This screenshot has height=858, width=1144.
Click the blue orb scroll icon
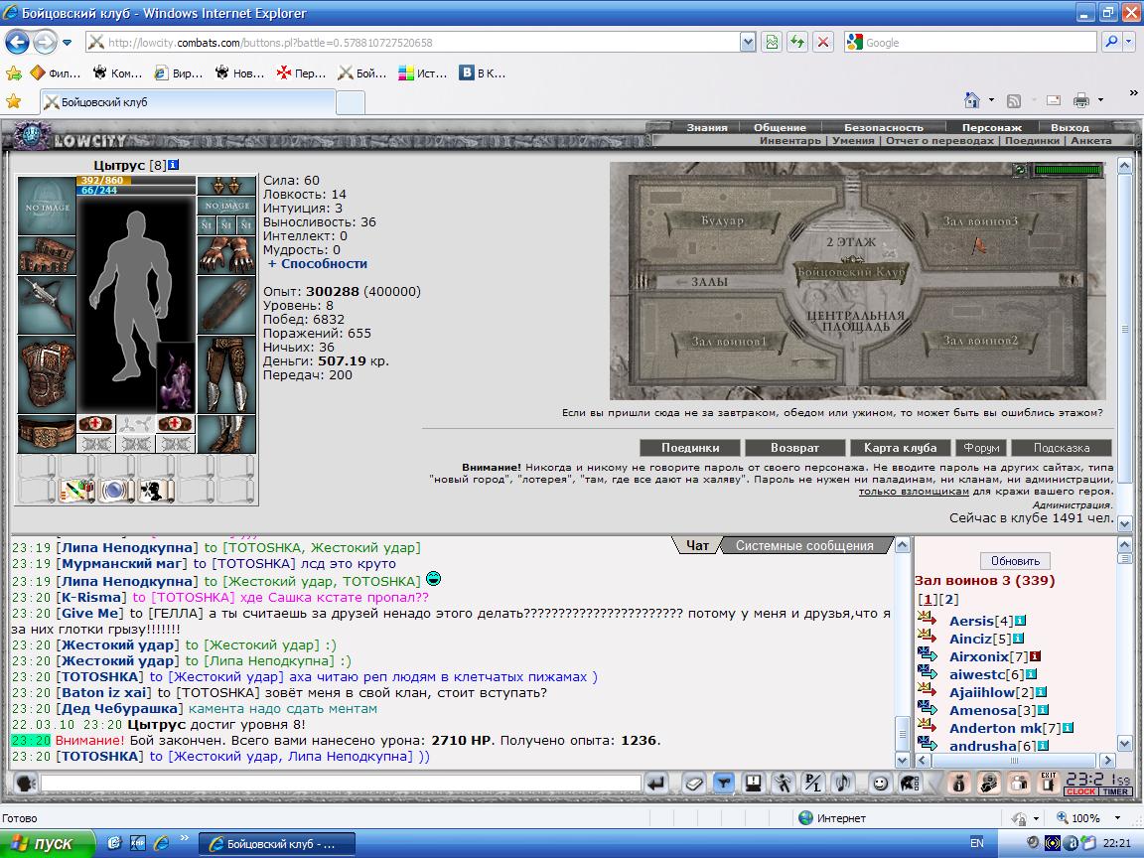115,491
